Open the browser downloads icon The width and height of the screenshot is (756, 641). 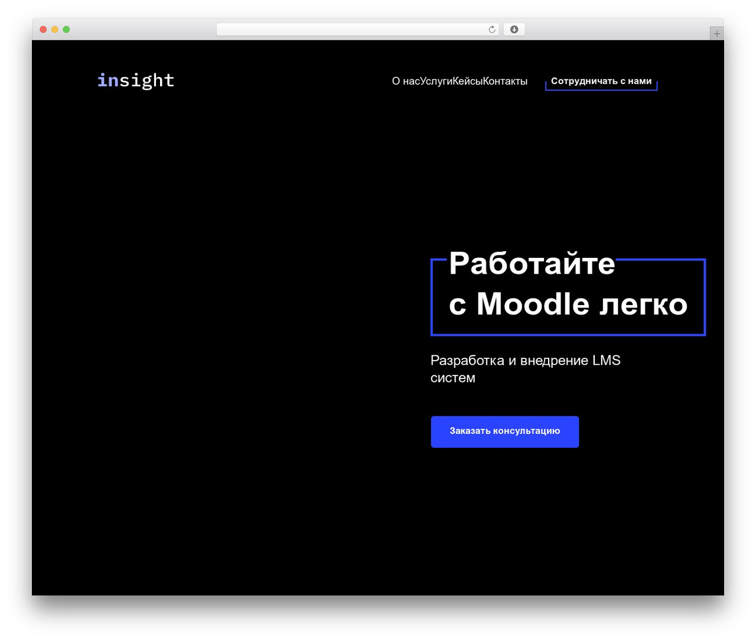(x=514, y=30)
